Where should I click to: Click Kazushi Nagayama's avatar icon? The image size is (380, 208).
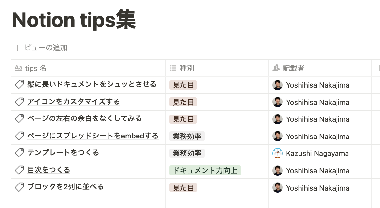pyautogui.click(x=278, y=154)
